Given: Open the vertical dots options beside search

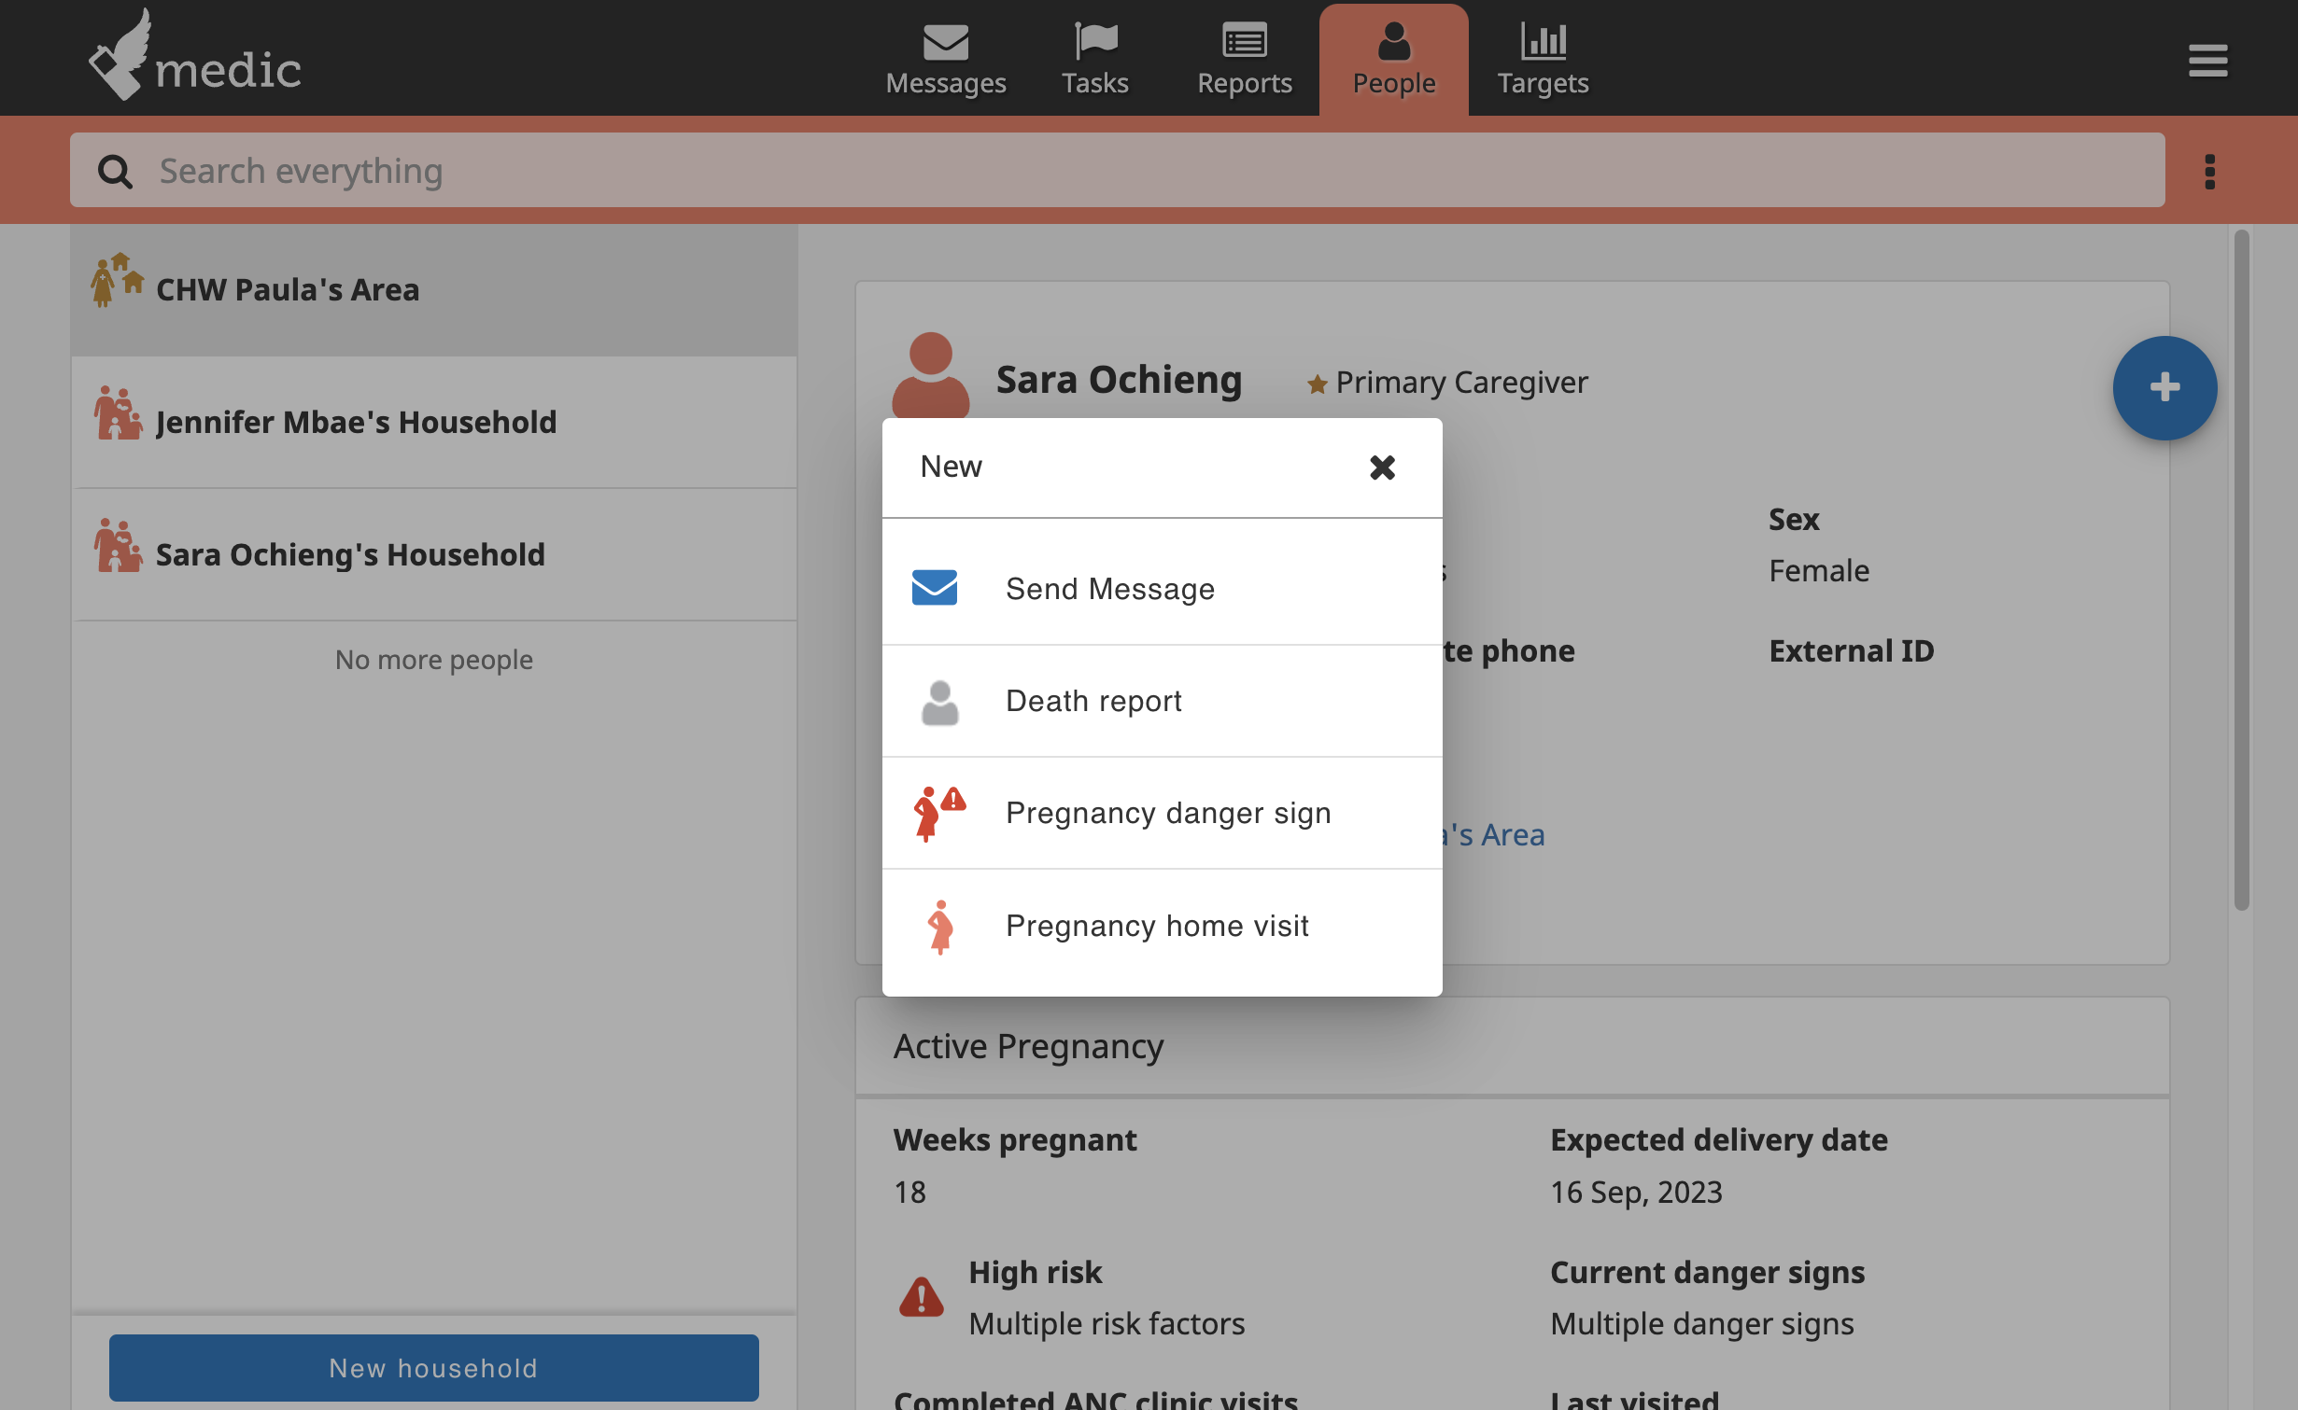Looking at the screenshot, I should point(2209,171).
